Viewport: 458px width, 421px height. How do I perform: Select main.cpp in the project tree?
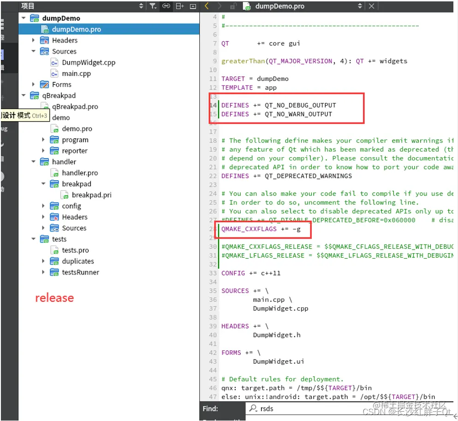coord(76,73)
